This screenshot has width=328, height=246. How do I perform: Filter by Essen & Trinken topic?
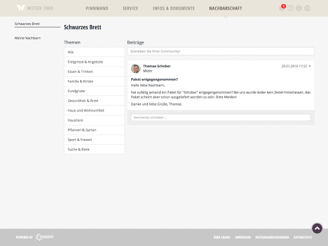94,72
